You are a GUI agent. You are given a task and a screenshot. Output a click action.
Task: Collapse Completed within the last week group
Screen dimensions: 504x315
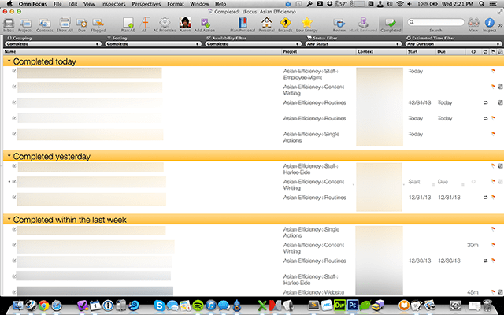click(x=9, y=219)
